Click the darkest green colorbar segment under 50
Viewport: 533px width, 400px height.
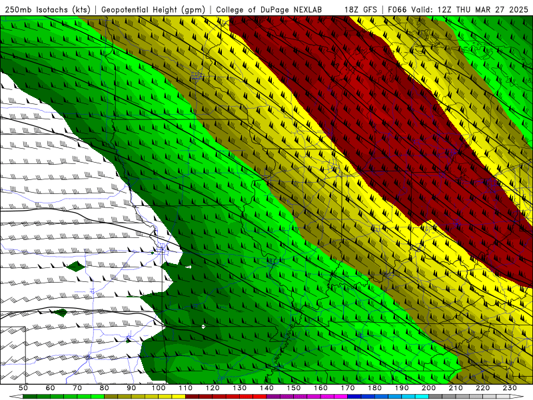[x=30, y=397]
